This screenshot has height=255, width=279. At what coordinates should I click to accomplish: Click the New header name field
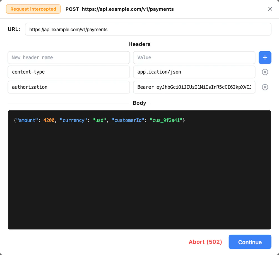point(69,57)
